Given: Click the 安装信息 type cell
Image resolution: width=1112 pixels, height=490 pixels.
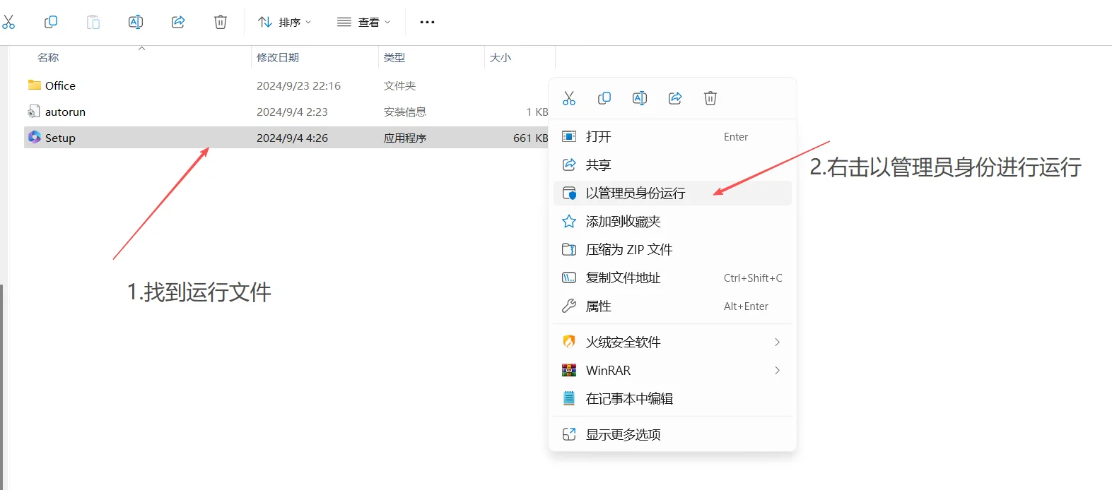Looking at the screenshot, I should coord(405,112).
